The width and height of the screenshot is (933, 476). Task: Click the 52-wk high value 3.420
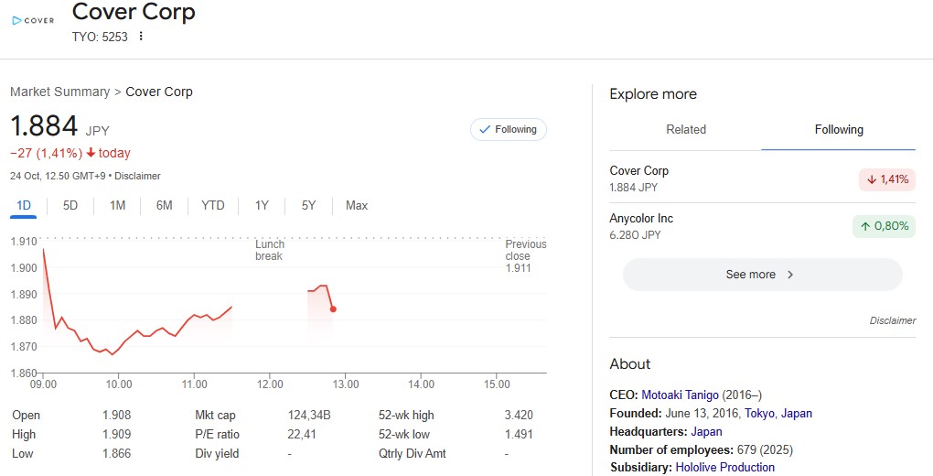pyautogui.click(x=519, y=416)
